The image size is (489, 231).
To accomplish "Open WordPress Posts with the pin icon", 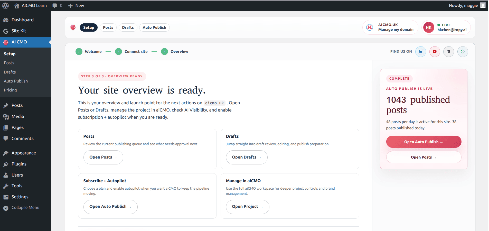I will (x=26, y=105).
